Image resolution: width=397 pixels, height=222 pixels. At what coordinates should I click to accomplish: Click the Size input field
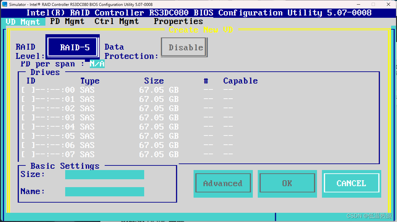[x=104, y=175]
